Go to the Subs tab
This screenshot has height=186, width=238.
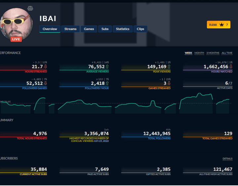point(105,29)
